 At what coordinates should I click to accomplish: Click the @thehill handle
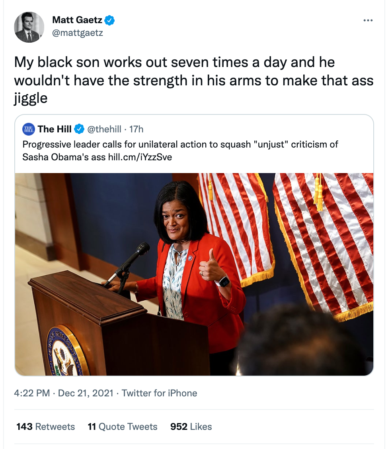105,129
